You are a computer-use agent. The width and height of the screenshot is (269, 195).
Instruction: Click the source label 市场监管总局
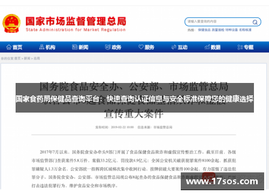pyautogui.click(x=162, y=127)
